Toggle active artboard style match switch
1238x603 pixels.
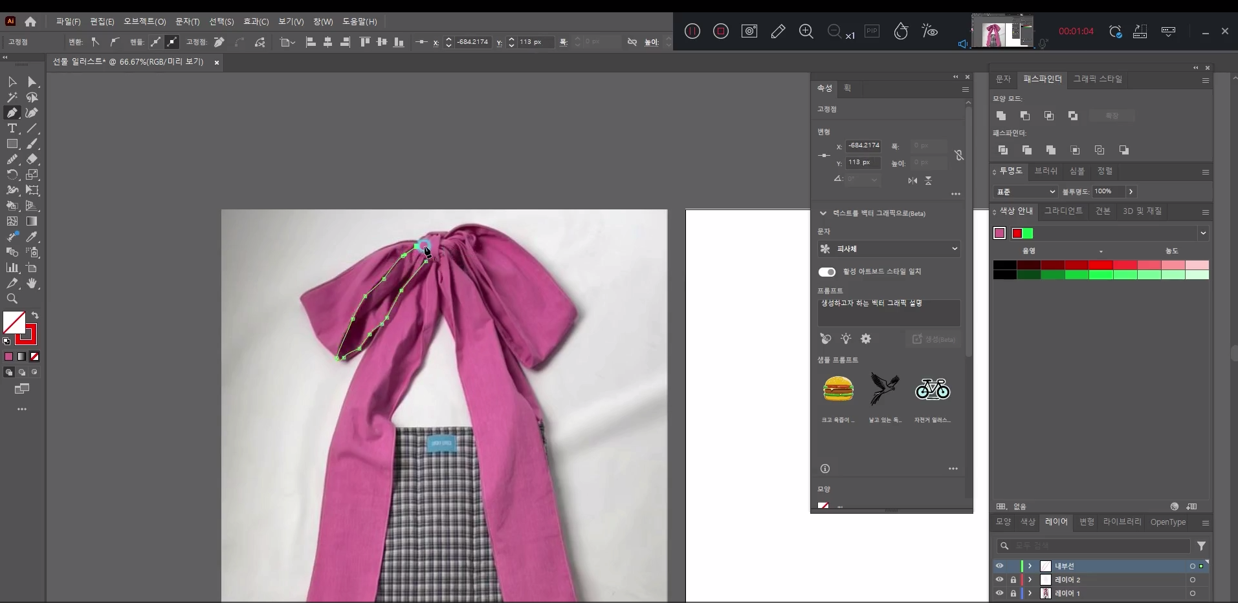click(x=827, y=271)
